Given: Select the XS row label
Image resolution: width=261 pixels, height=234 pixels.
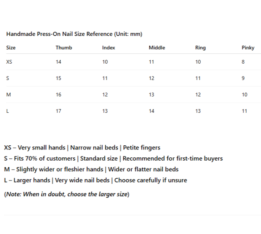Looking at the screenshot, I should coord(9,62).
